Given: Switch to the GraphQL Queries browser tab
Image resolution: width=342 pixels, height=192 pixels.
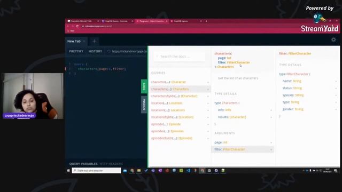Looking at the screenshot, I should (x=117, y=21).
